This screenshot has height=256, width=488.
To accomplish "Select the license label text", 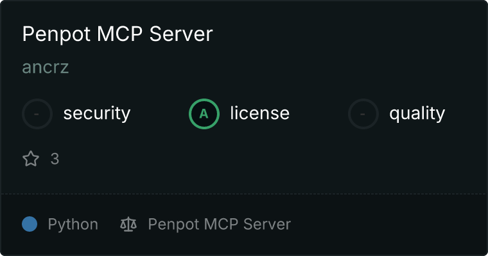I will pos(260,113).
